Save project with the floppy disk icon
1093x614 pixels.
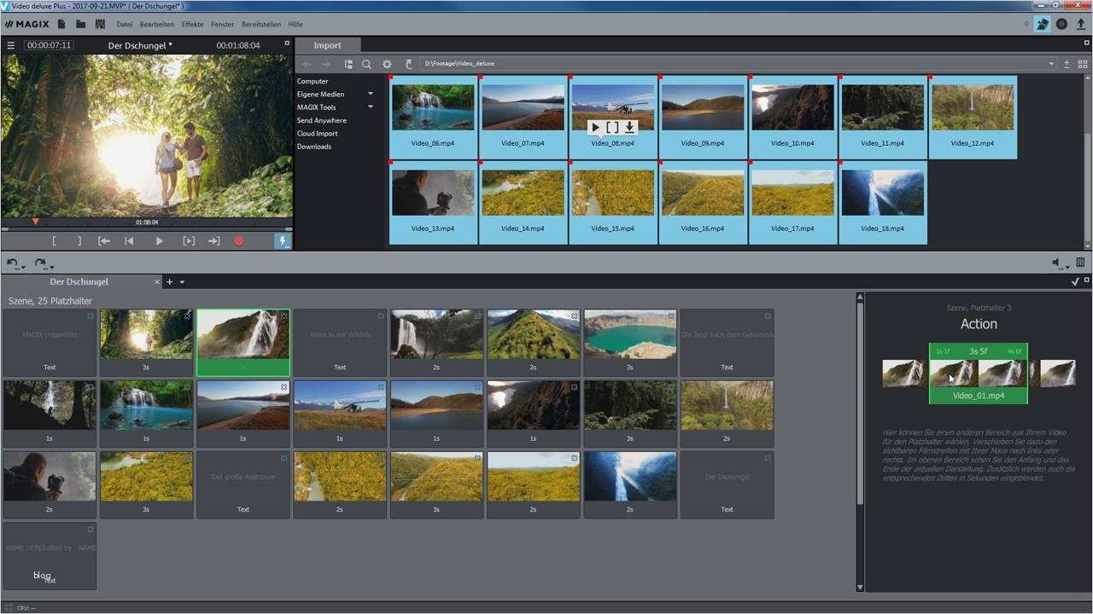(100, 24)
